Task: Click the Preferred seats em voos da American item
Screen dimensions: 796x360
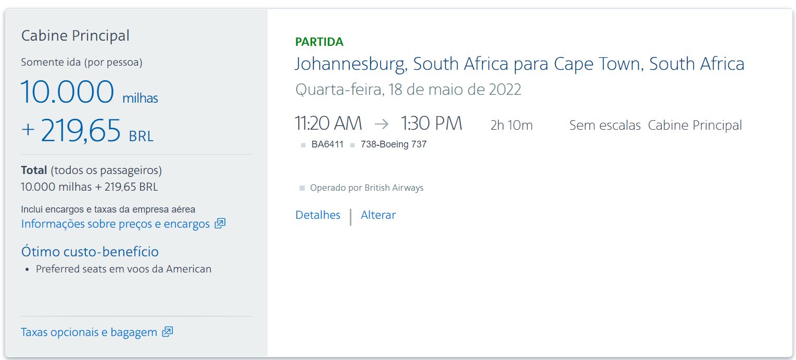Action: [124, 269]
